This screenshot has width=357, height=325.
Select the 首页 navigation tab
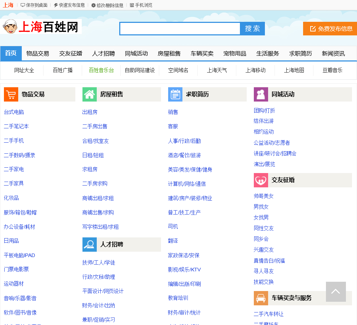tap(11, 53)
